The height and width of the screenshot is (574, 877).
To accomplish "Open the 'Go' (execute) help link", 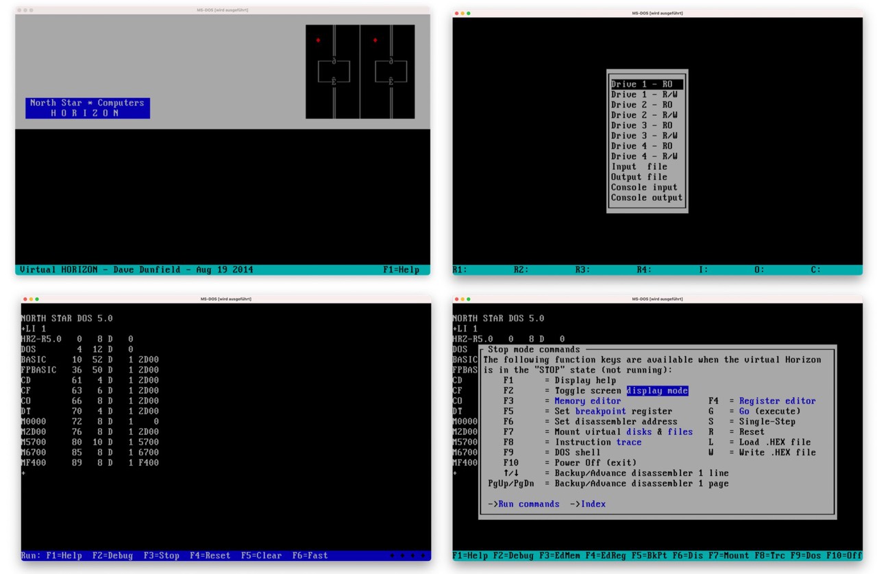I will 744,411.
